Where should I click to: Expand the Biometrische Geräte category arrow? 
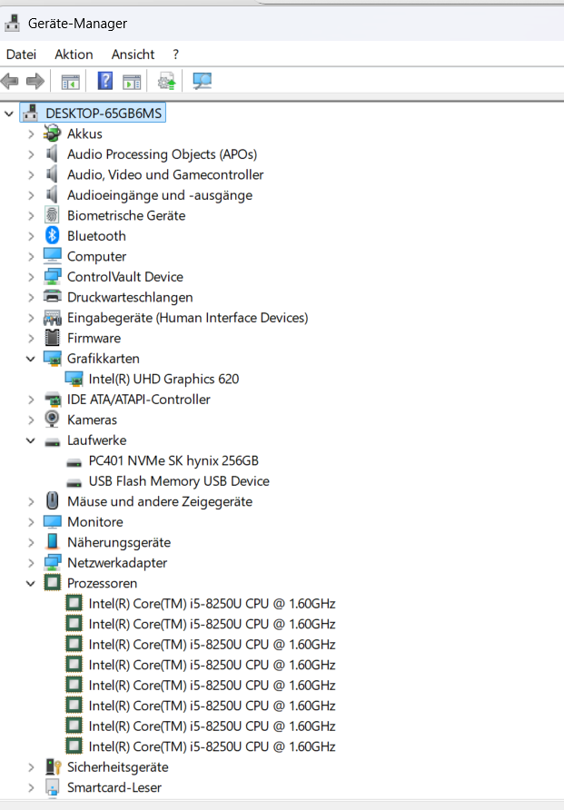pyautogui.click(x=31, y=215)
